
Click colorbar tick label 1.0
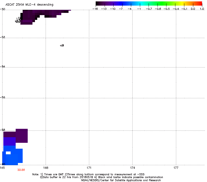(x=202, y=9)
